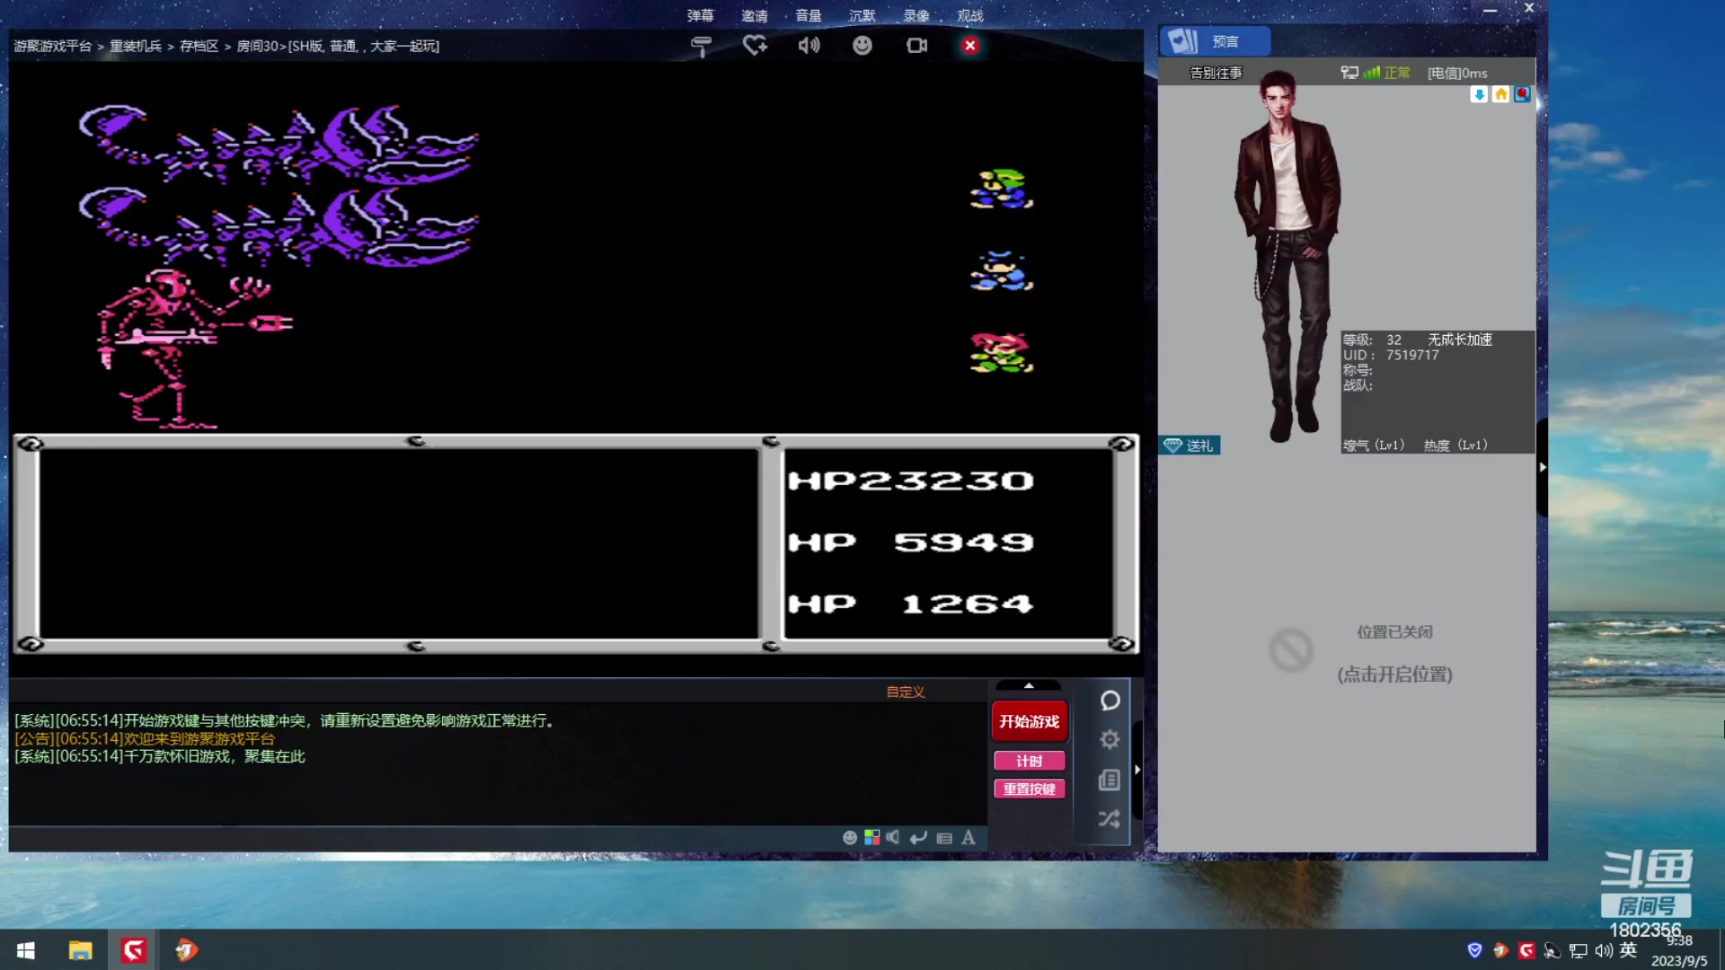The height and width of the screenshot is (970, 1725).
Task: Open the 邀请 menu item
Action: [755, 15]
